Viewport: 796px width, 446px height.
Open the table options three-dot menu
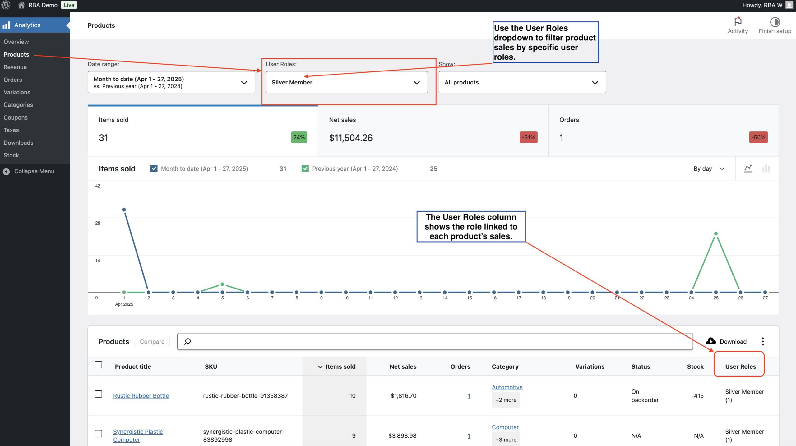click(x=763, y=341)
